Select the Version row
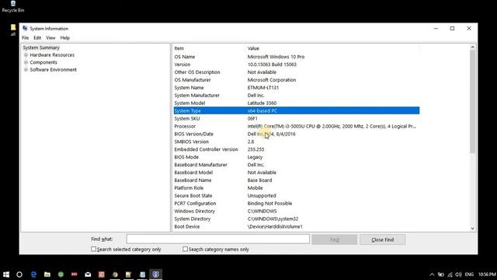 point(297,65)
